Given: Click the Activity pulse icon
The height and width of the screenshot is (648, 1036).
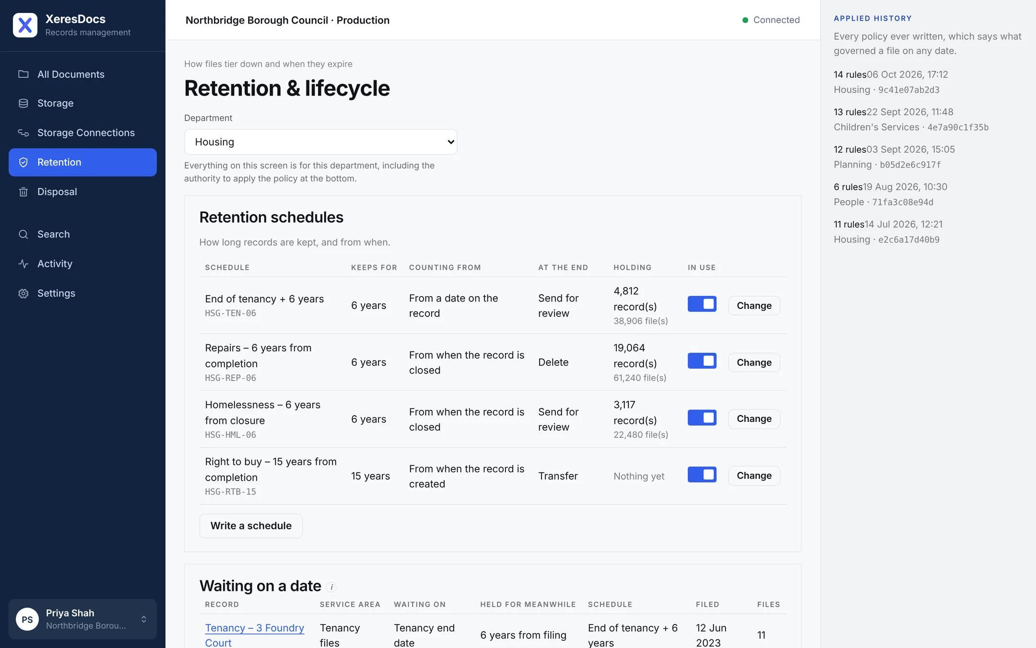Looking at the screenshot, I should click(23, 264).
